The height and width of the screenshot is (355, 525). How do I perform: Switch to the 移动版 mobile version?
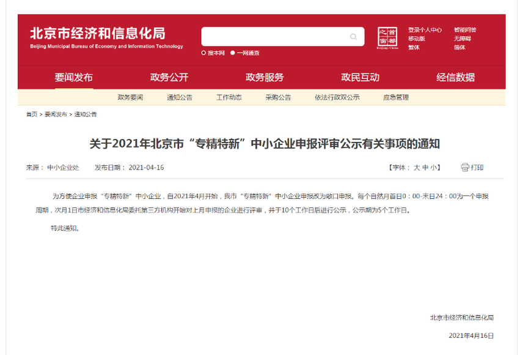pos(417,39)
